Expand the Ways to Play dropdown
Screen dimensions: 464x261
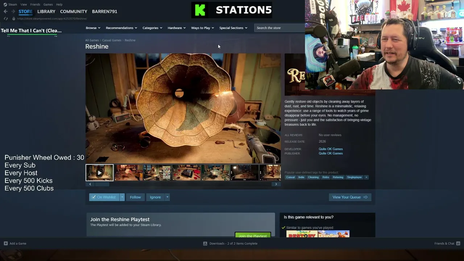point(203,28)
